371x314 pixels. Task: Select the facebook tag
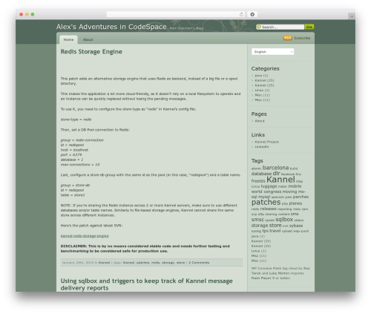288,174
